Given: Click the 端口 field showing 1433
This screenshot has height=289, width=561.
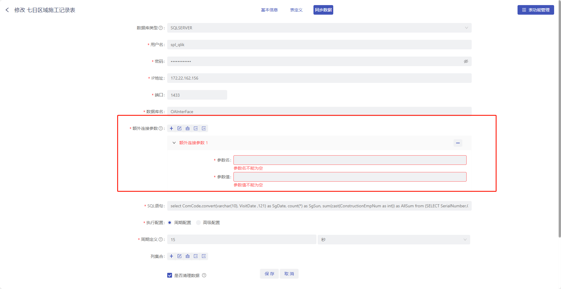Looking at the screenshot, I should pyautogui.click(x=197, y=95).
